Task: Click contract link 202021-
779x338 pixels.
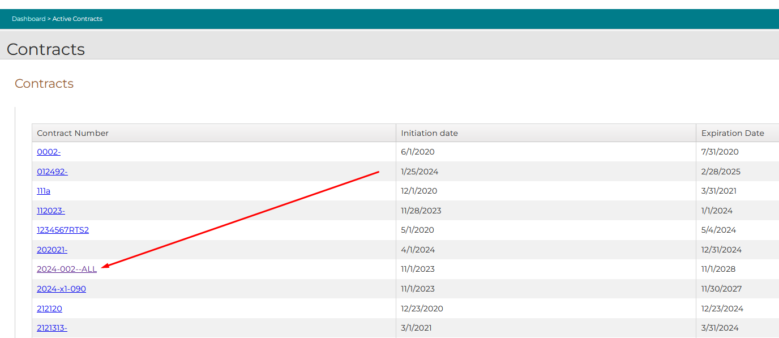Action: click(52, 250)
